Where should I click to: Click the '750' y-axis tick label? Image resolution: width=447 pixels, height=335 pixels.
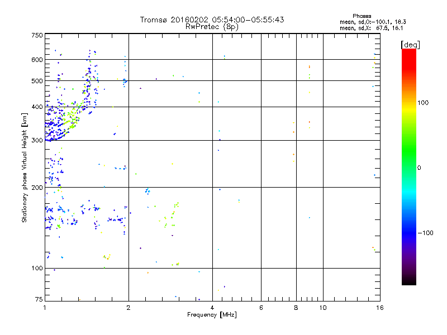point(37,35)
